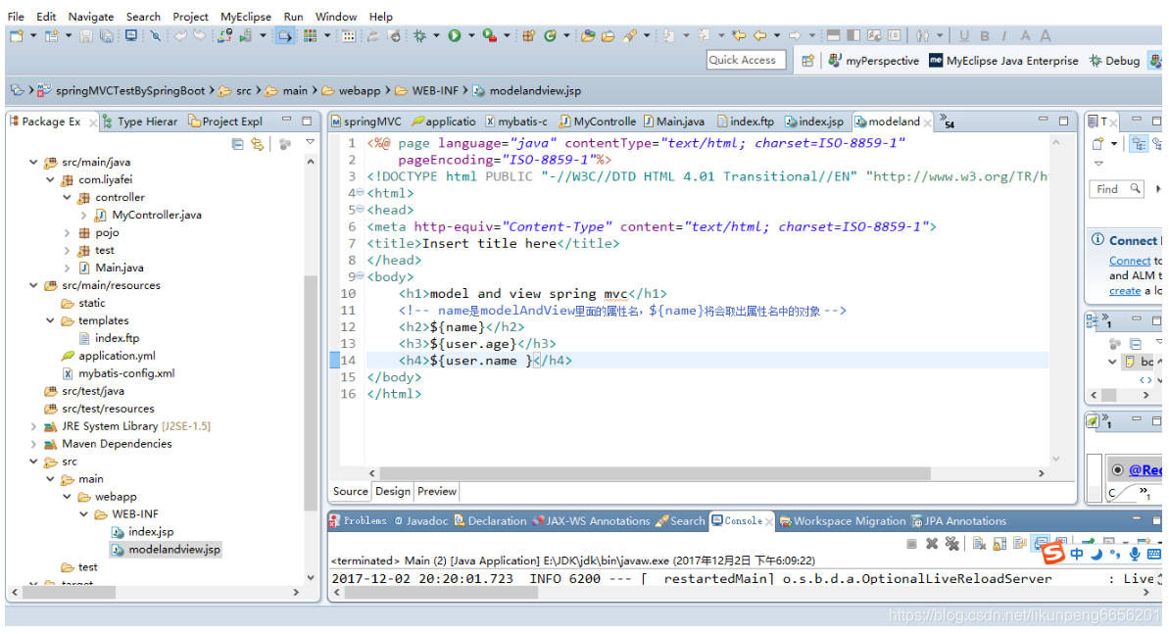
Task: Click the New wizard toolbar icon
Action: (x=17, y=36)
